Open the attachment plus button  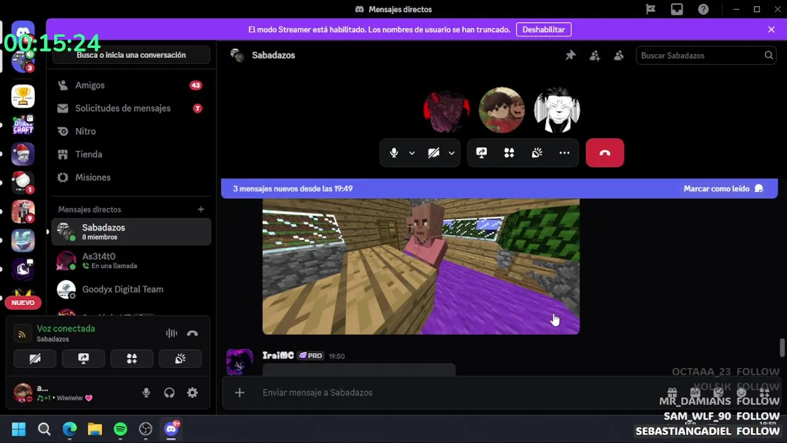point(240,393)
